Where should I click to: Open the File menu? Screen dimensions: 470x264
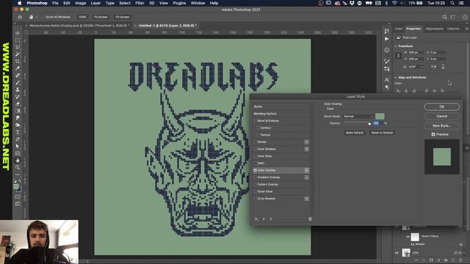click(x=55, y=3)
